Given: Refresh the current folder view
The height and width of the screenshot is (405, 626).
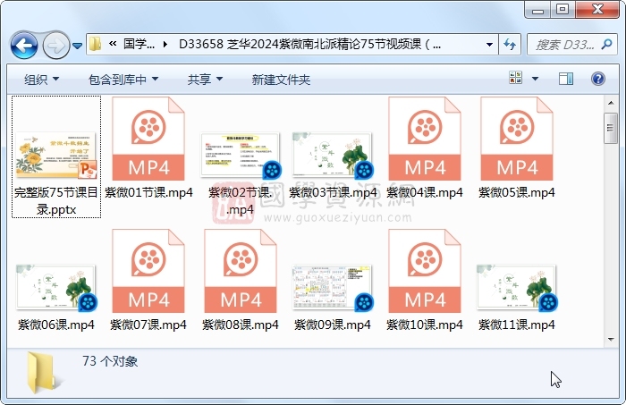Looking at the screenshot, I should 510,45.
